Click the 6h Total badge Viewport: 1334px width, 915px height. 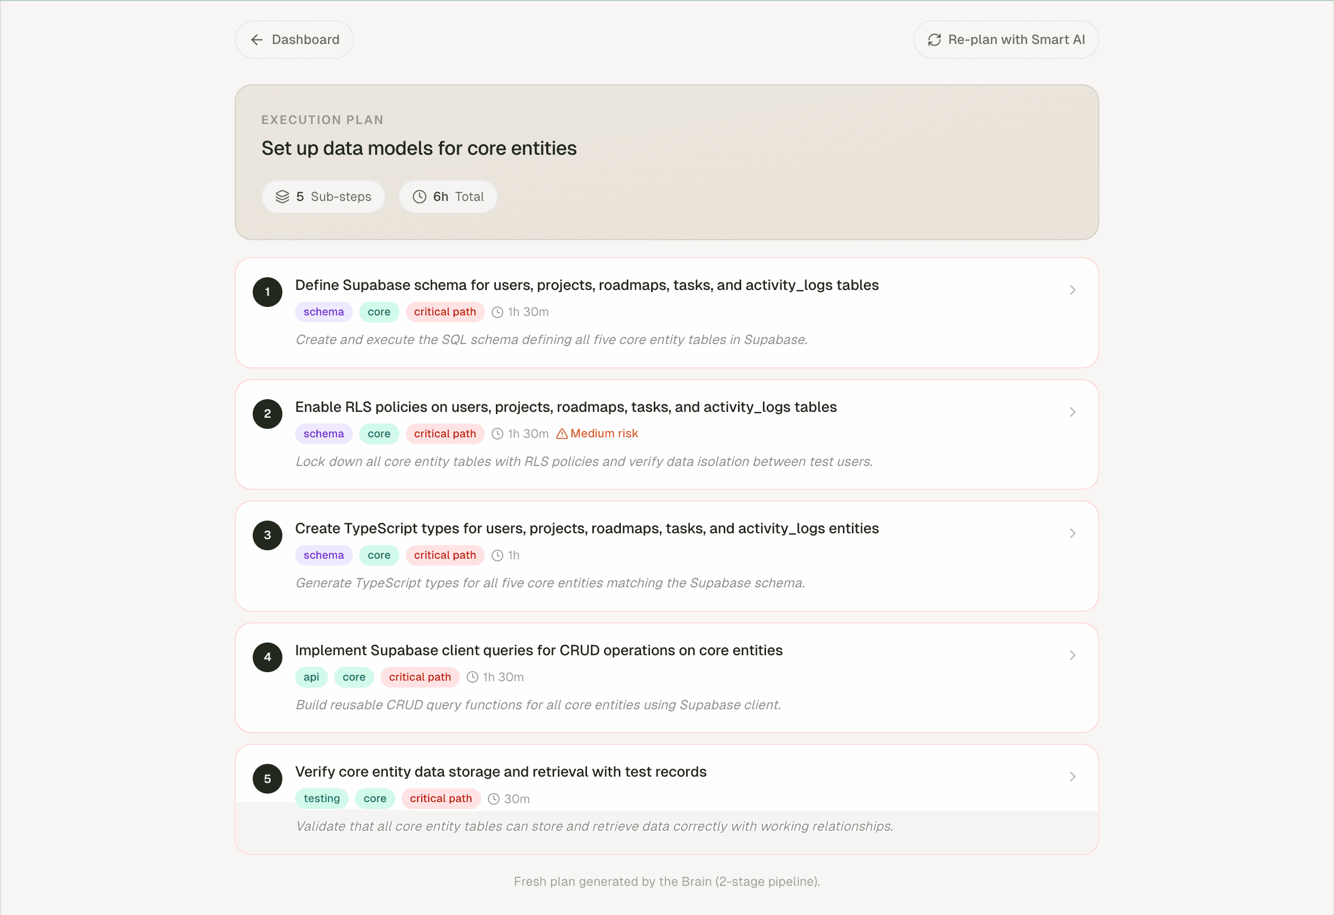(x=448, y=197)
